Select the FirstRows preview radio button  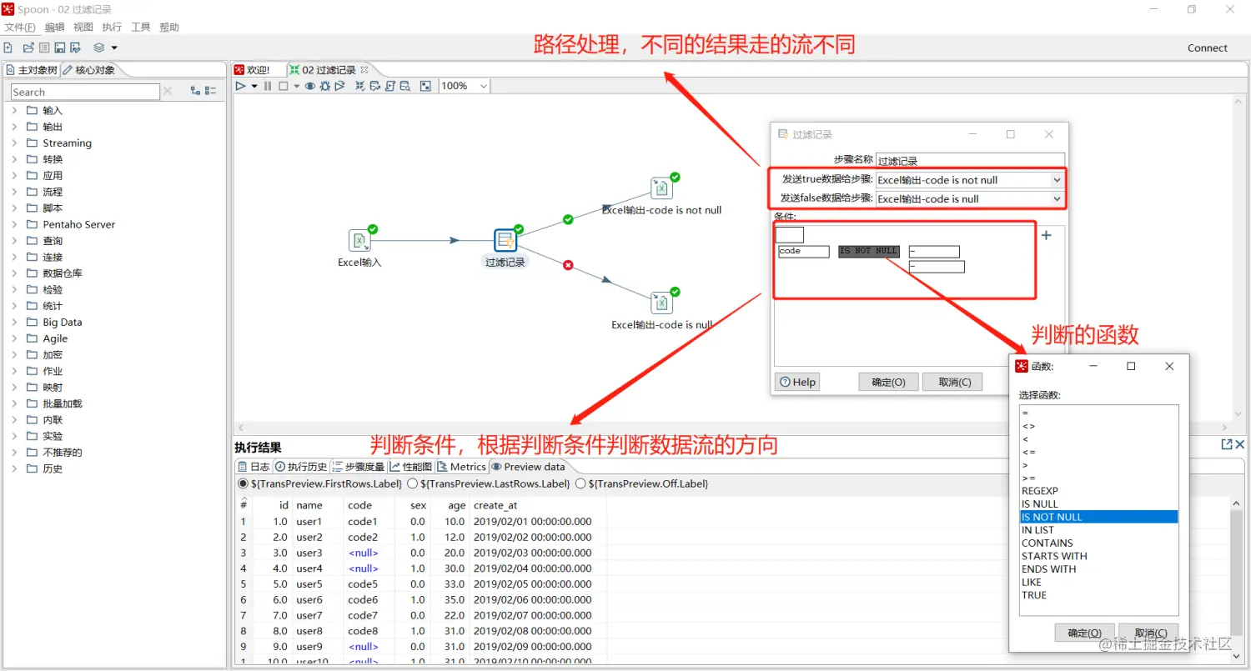pos(243,483)
